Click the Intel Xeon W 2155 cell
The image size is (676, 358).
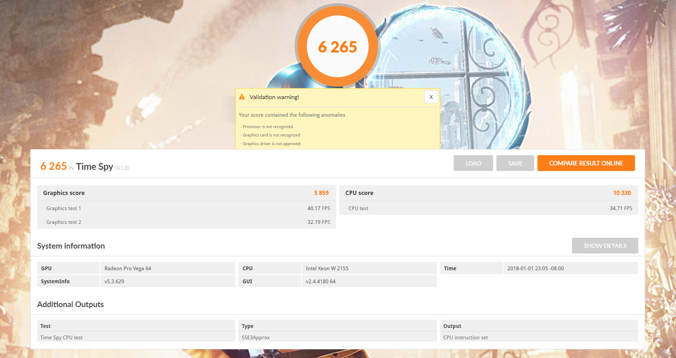tap(369, 268)
